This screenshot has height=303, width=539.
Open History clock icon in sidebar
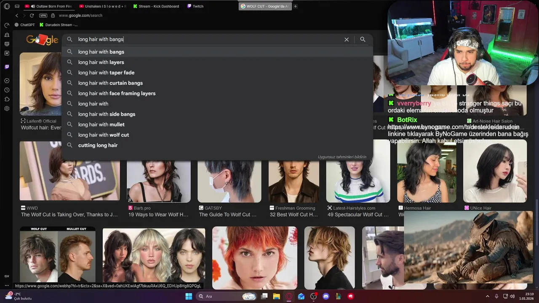click(7, 90)
